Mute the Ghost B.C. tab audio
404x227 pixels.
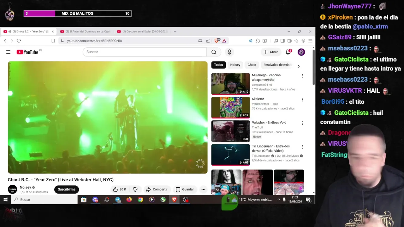[x=10, y=32]
